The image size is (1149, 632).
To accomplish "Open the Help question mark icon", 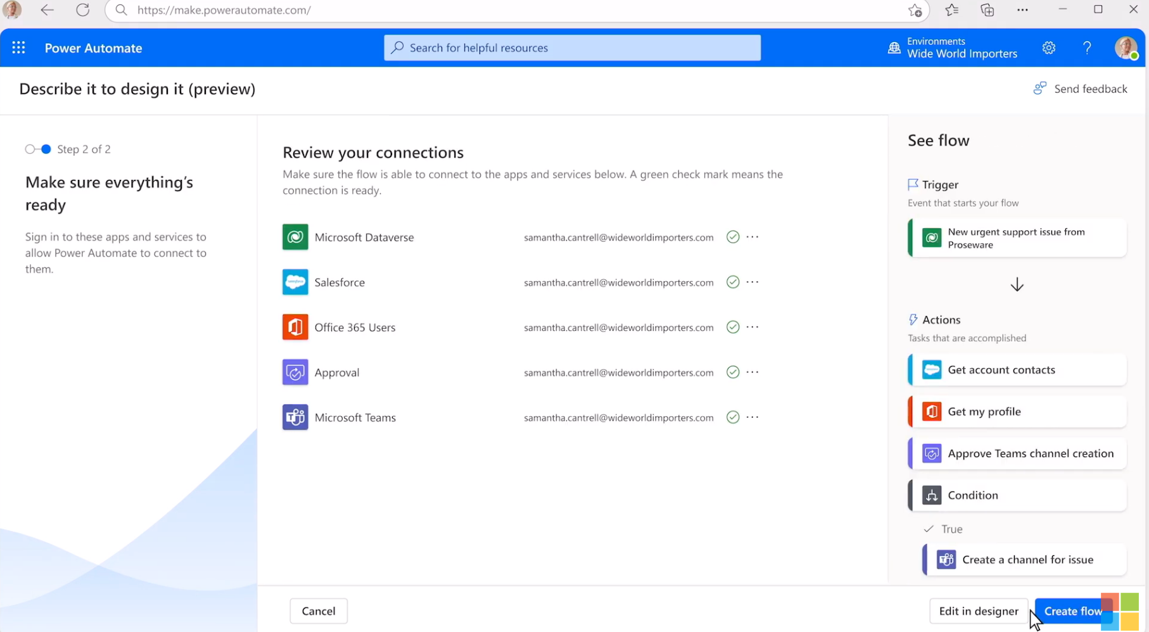I will pos(1087,47).
